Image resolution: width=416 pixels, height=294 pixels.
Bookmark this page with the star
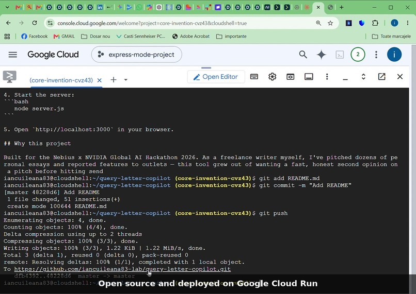[x=330, y=23]
